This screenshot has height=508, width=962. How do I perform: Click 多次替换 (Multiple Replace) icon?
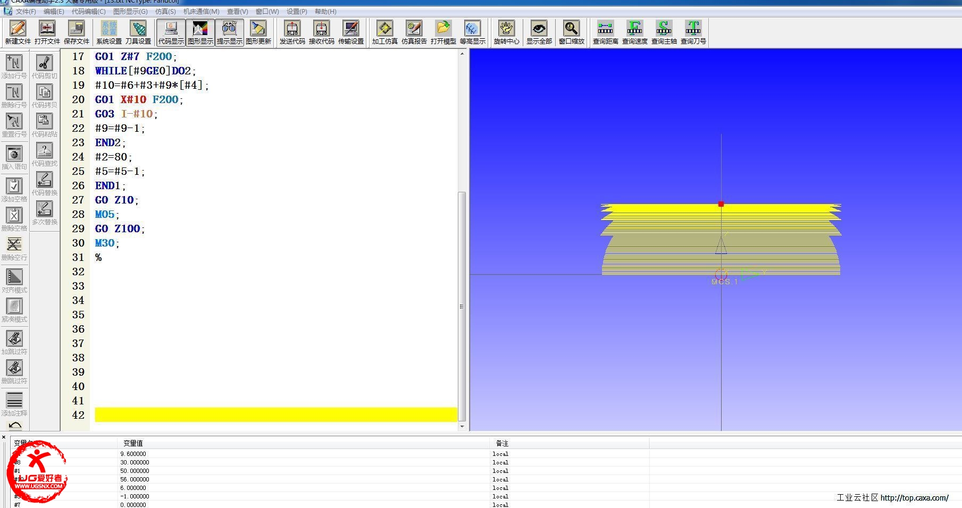(45, 213)
